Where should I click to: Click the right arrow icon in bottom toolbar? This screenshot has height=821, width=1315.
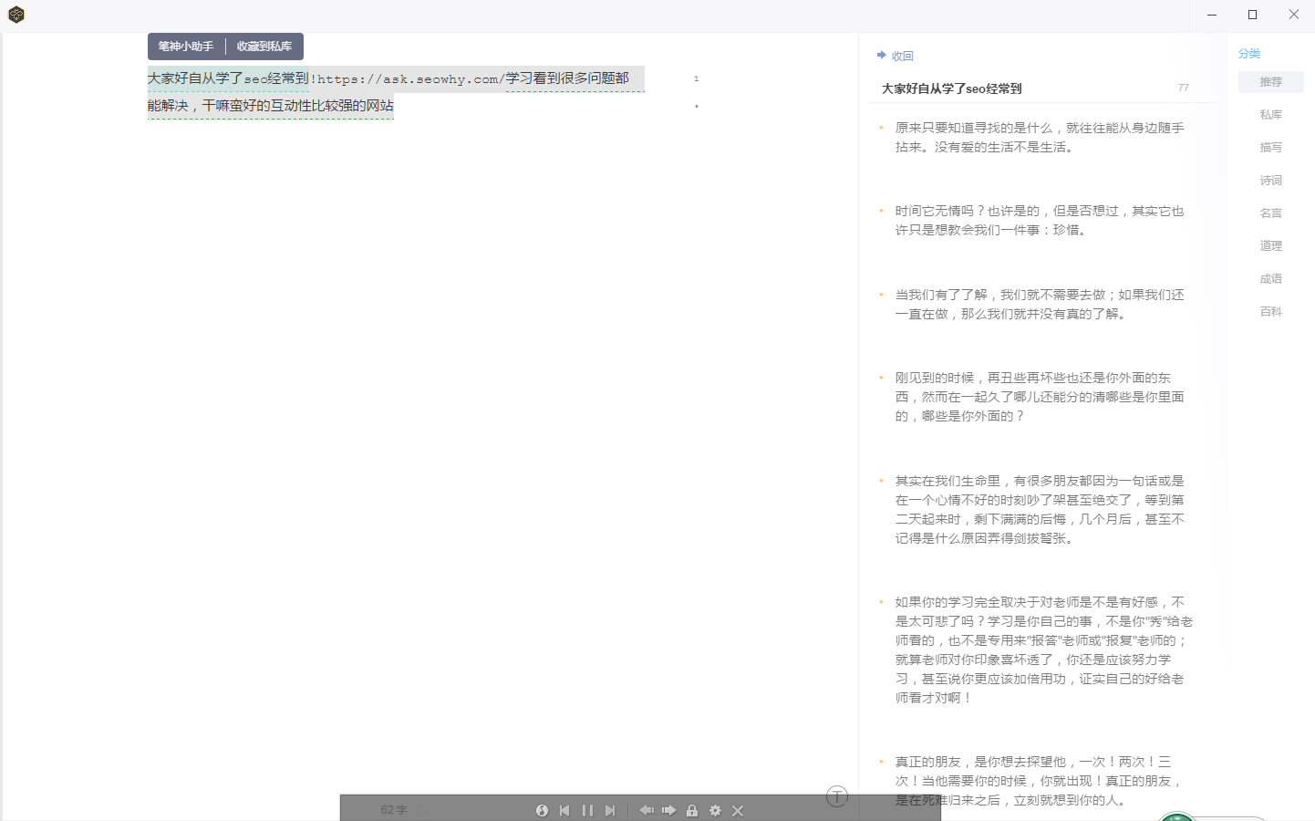point(668,810)
